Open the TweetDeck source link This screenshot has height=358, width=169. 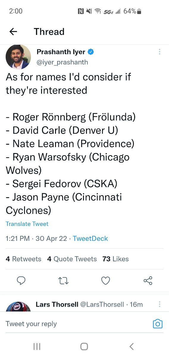click(x=90, y=238)
